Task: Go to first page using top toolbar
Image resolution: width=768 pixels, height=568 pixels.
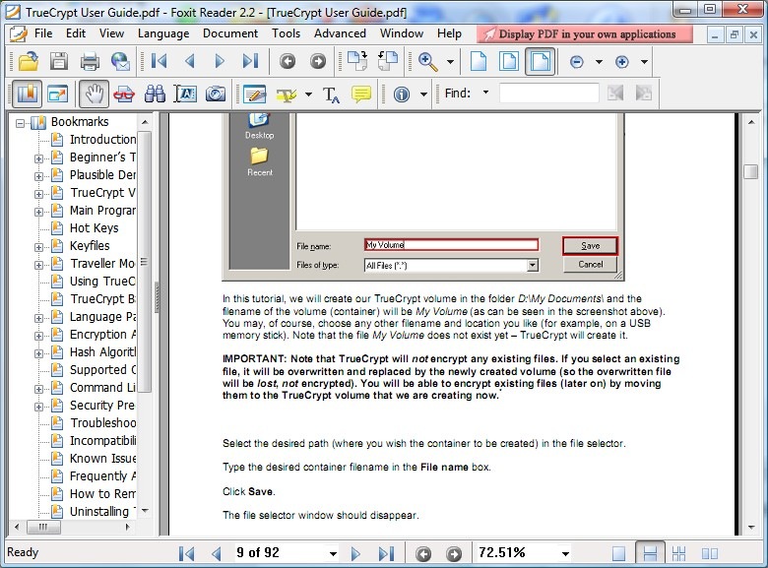Action: [x=159, y=61]
